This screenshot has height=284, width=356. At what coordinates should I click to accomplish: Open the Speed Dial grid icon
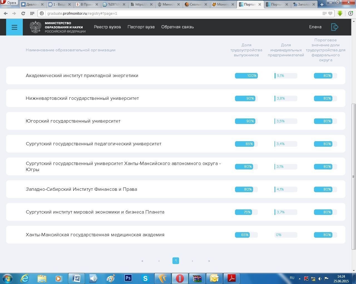click(x=32, y=13)
